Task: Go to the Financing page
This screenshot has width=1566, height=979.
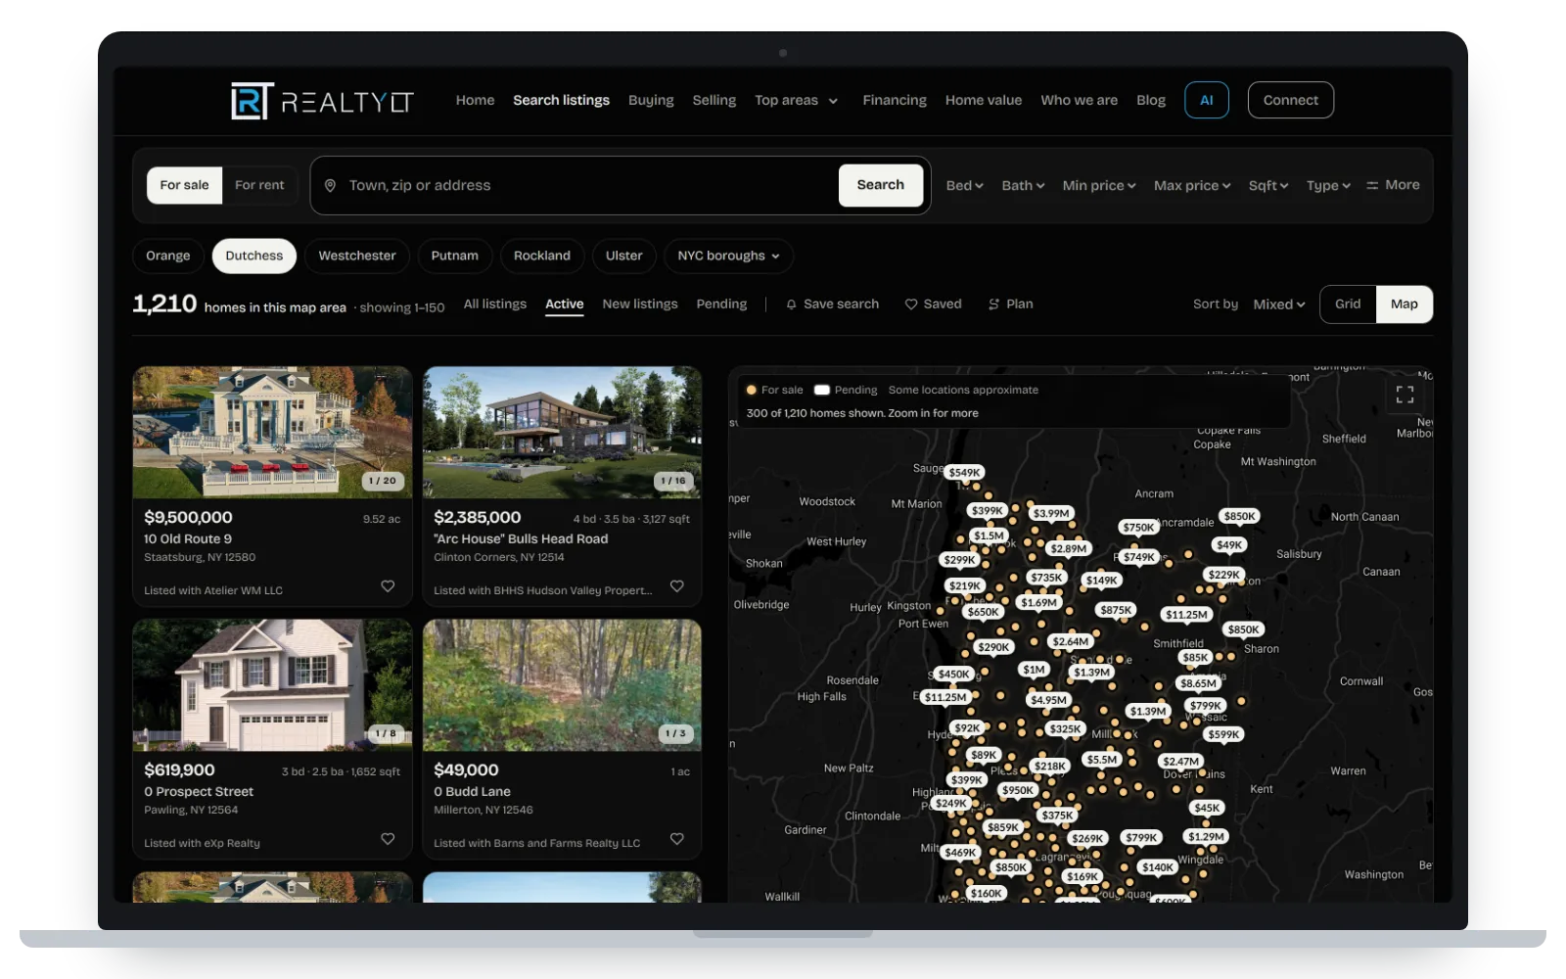Action: click(x=895, y=101)
